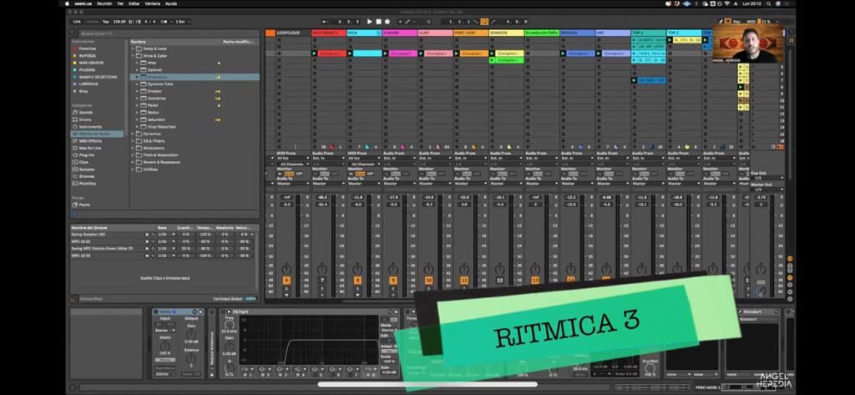Enable track 12 activator button
Image resolution: width=855 pixels, height=395 pixels.
point(499,281)
